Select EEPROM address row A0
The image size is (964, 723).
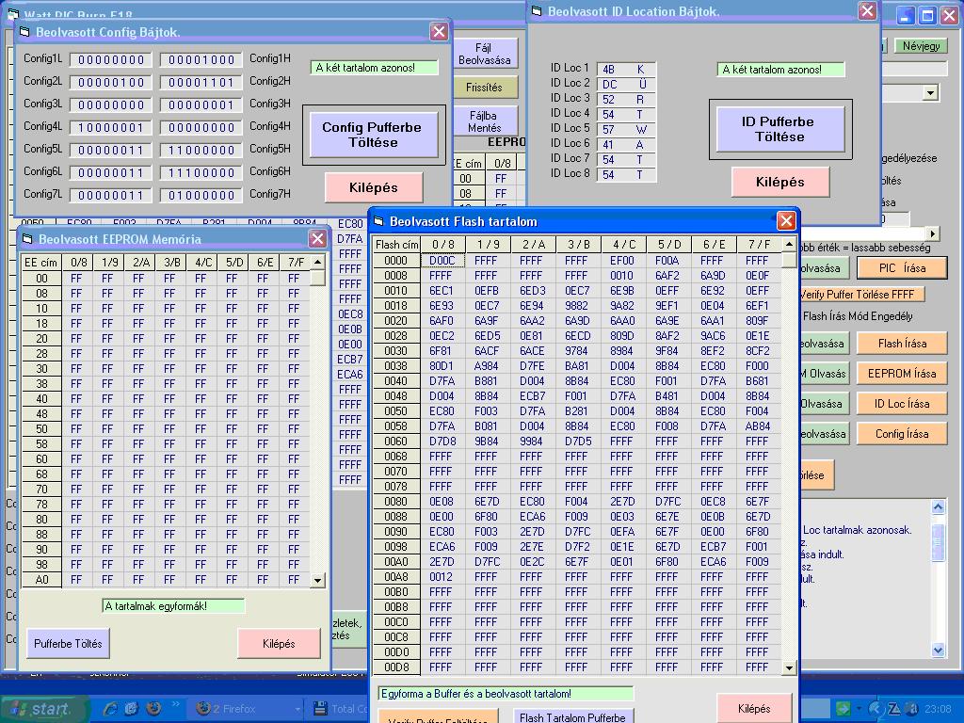pyautogui.click(x=41, y=580)
